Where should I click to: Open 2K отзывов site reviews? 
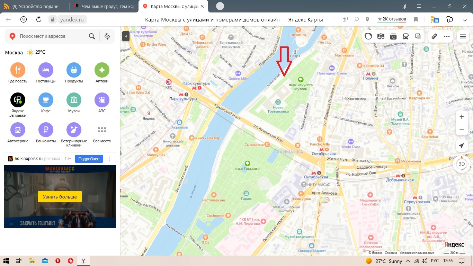click(392, 19)
